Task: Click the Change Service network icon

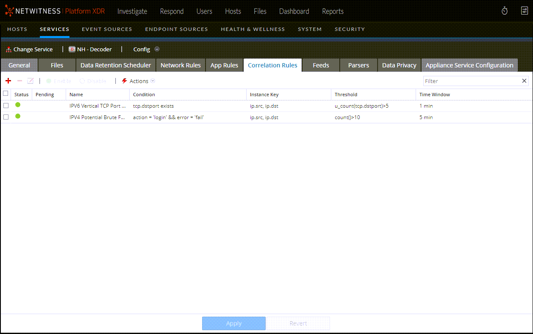Action: click(x=9, y=50)
